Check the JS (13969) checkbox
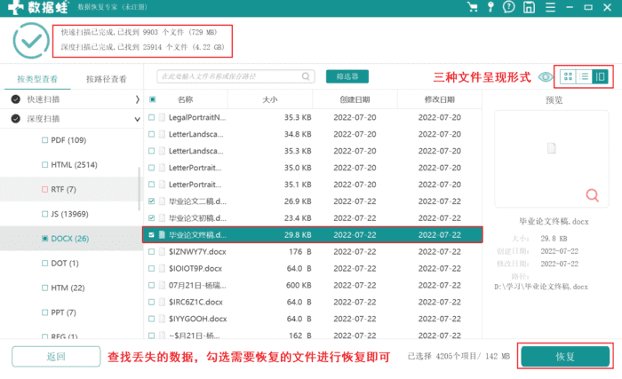622x379 pixels. 44,214
